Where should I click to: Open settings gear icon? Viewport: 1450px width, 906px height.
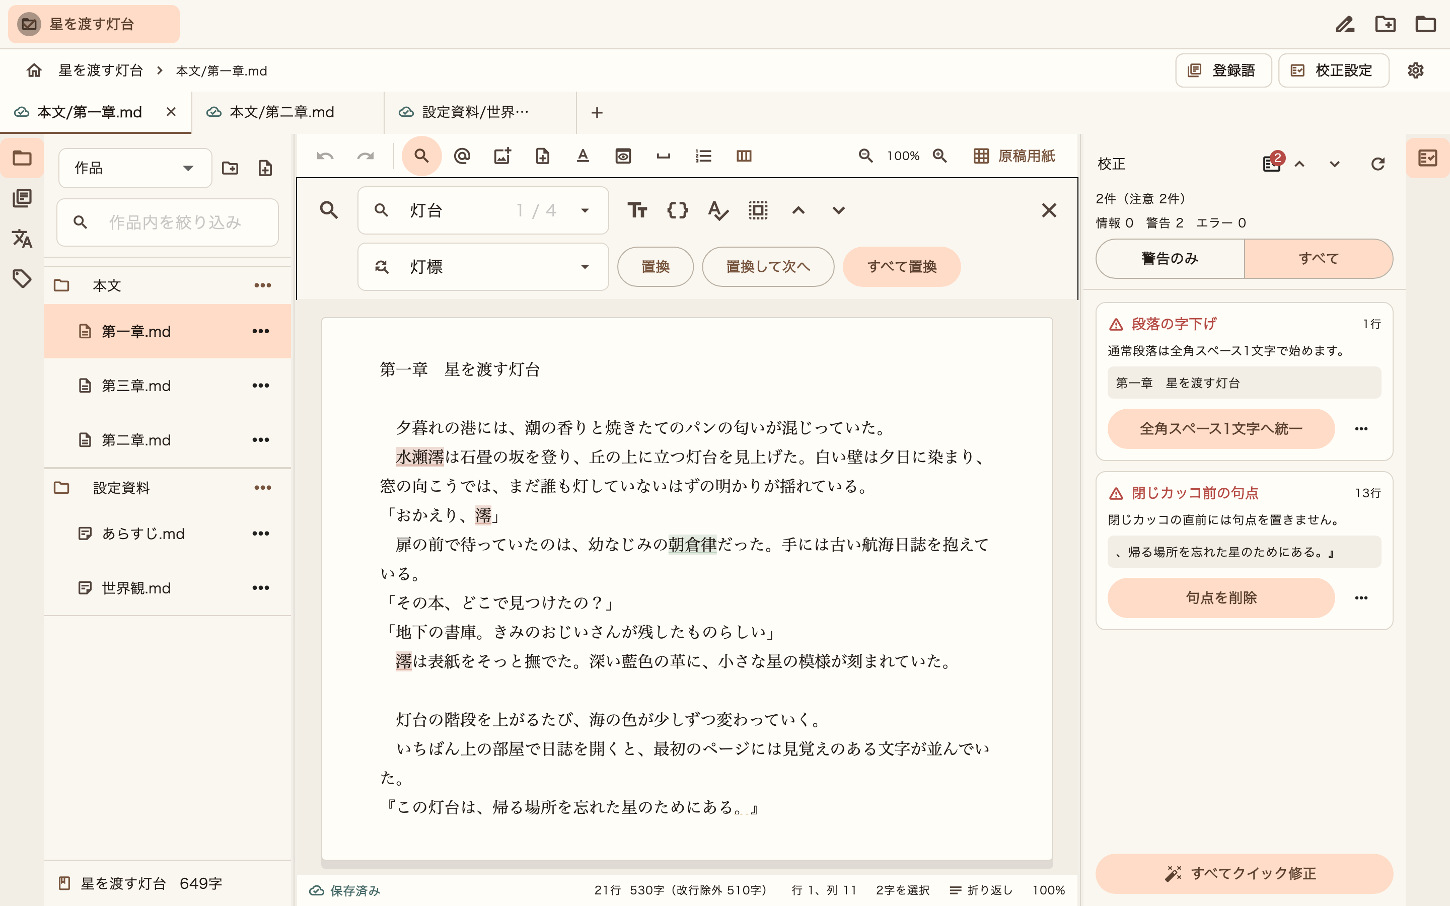[x=1415, y=70]
